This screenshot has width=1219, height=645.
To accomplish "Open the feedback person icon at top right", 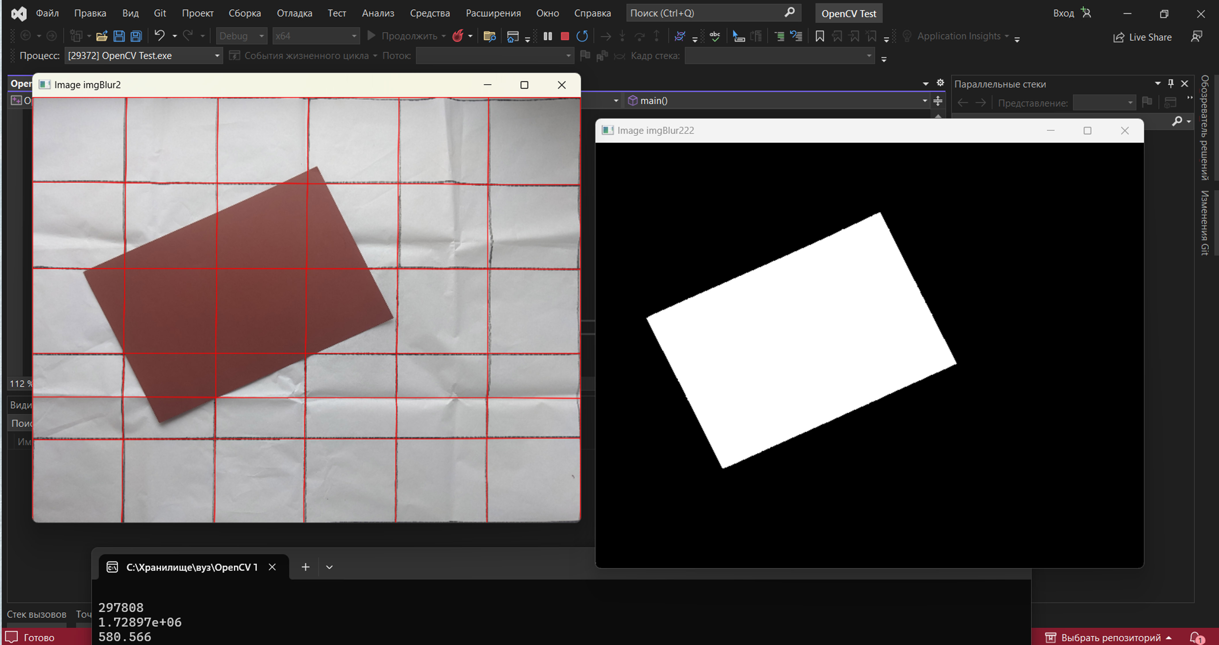I will tap(1197, 37).
